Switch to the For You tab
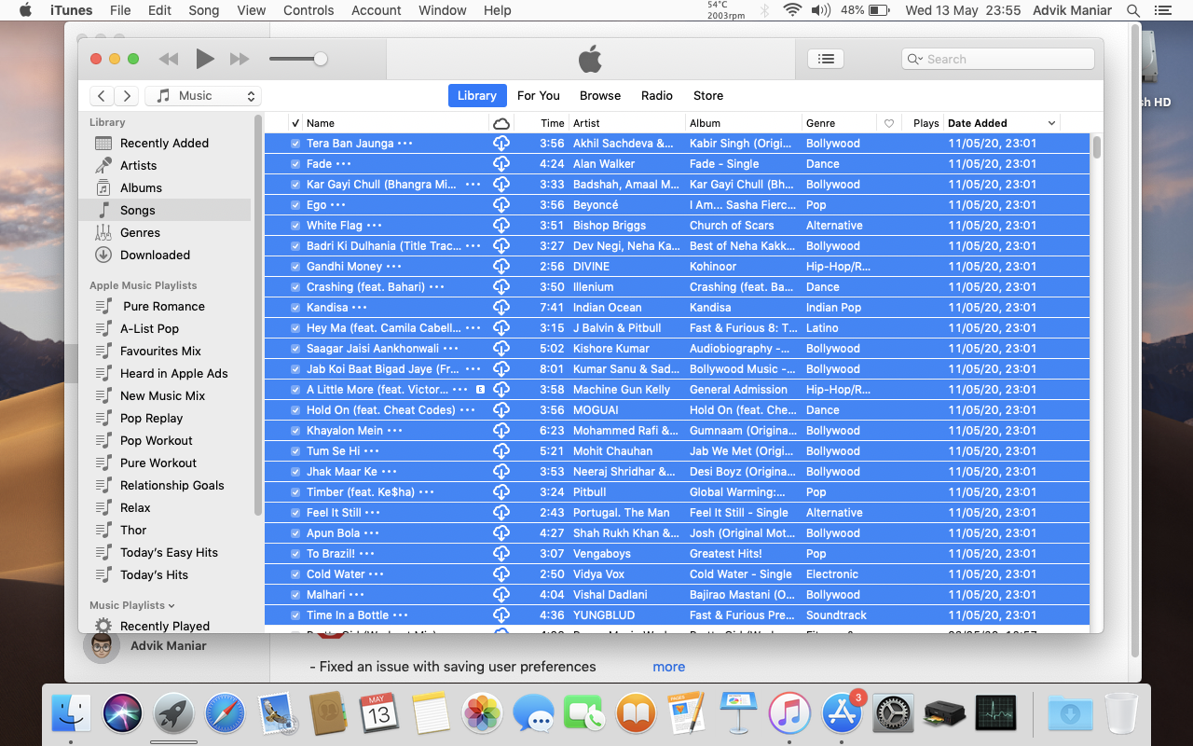Screen dimensions: 1193x746 pos(539,96)
